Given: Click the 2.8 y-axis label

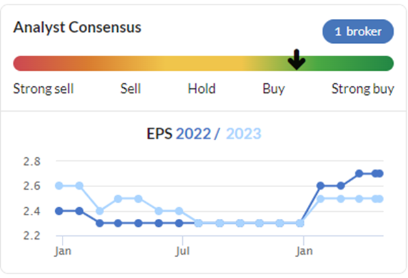Looking at the screenshot, I should (32, 162).
